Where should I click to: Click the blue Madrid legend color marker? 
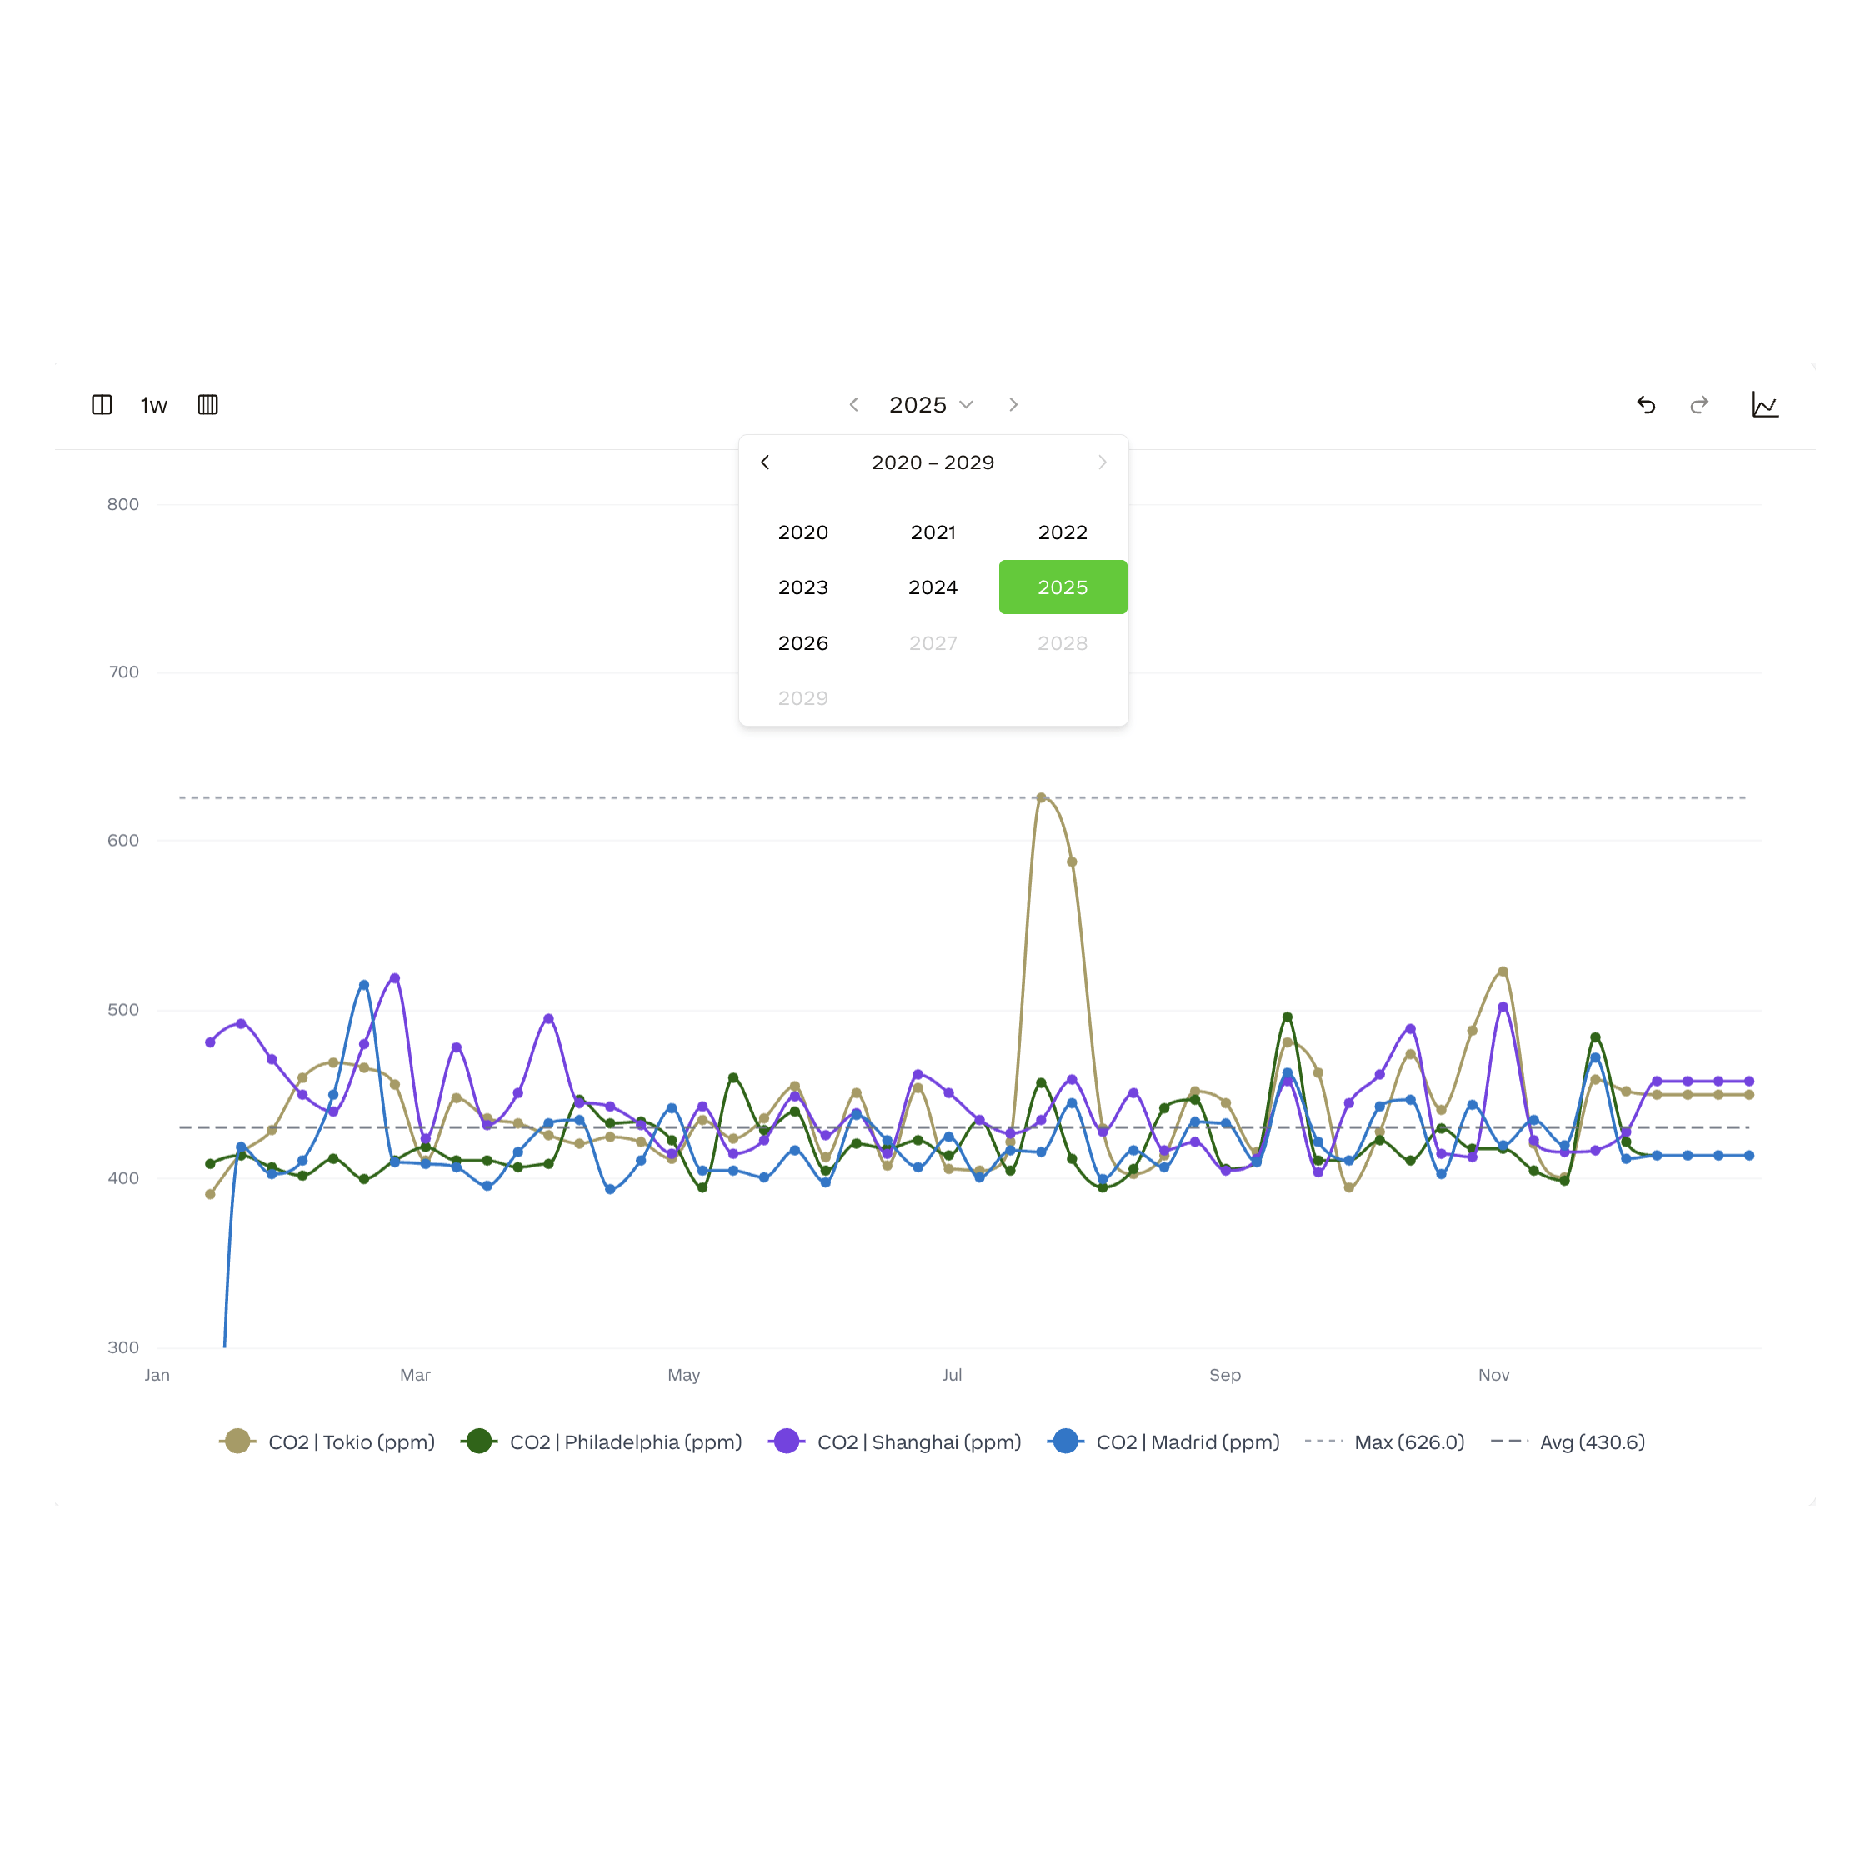coord(1066,1441)
